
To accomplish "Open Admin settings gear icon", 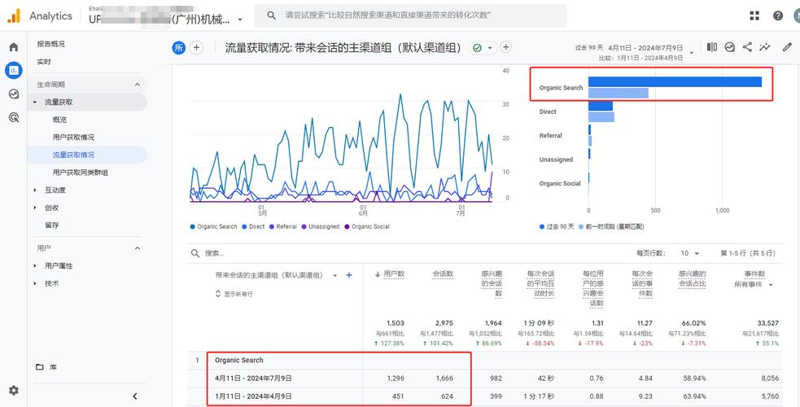I will click(x=14, y=391).
